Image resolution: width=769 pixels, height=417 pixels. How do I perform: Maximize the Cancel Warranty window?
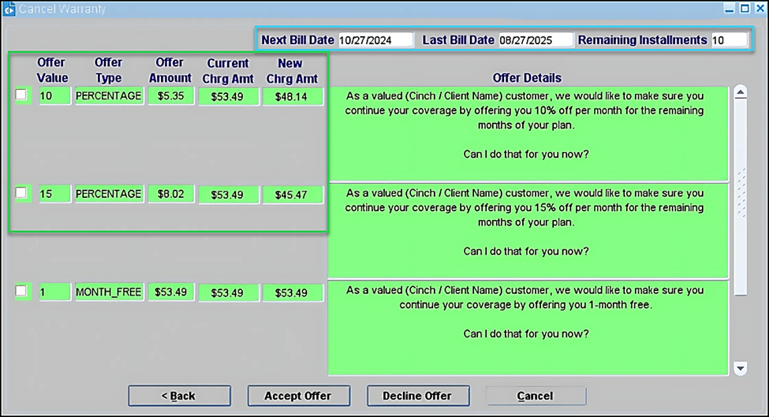[x=743, y=9]
